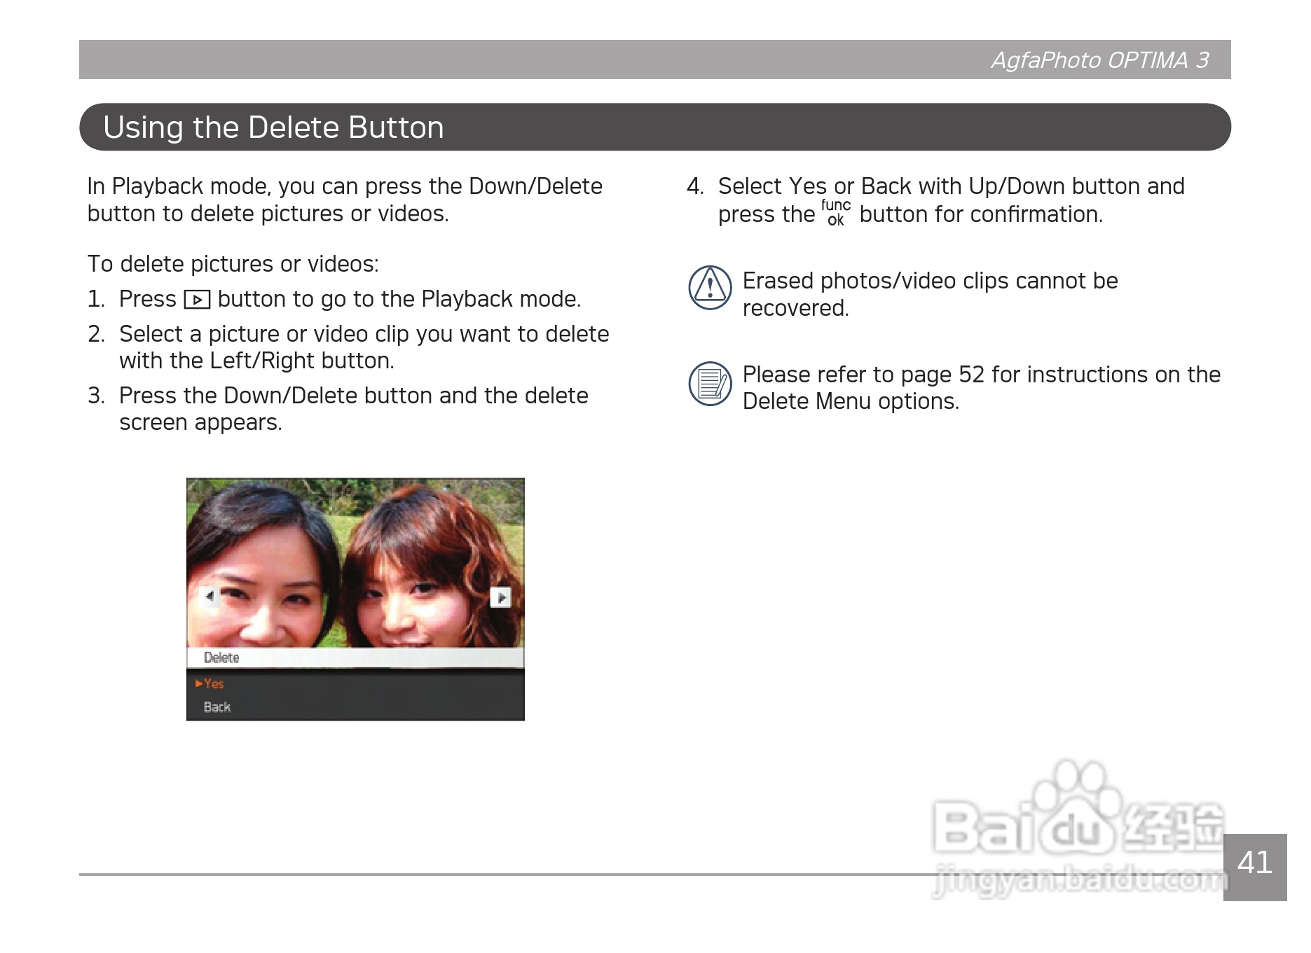Viewport: 1311px width, 953px height.
Task: Click the 'AgfaPhoto OPTIMA 3' header text
Action: tap(1099, 60)
